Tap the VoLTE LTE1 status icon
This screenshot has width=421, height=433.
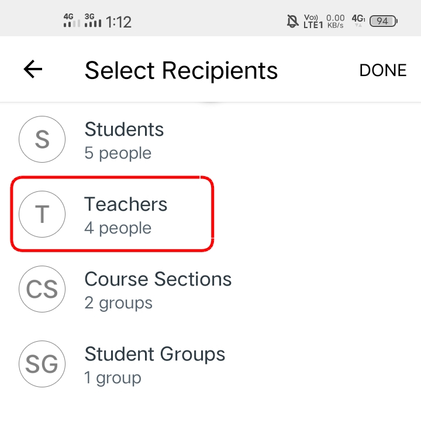[313, 22]
